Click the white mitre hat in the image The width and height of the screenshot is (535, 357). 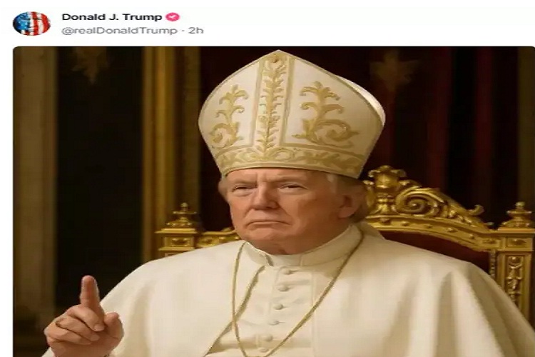pyautogui.click(x=291, y=114)
